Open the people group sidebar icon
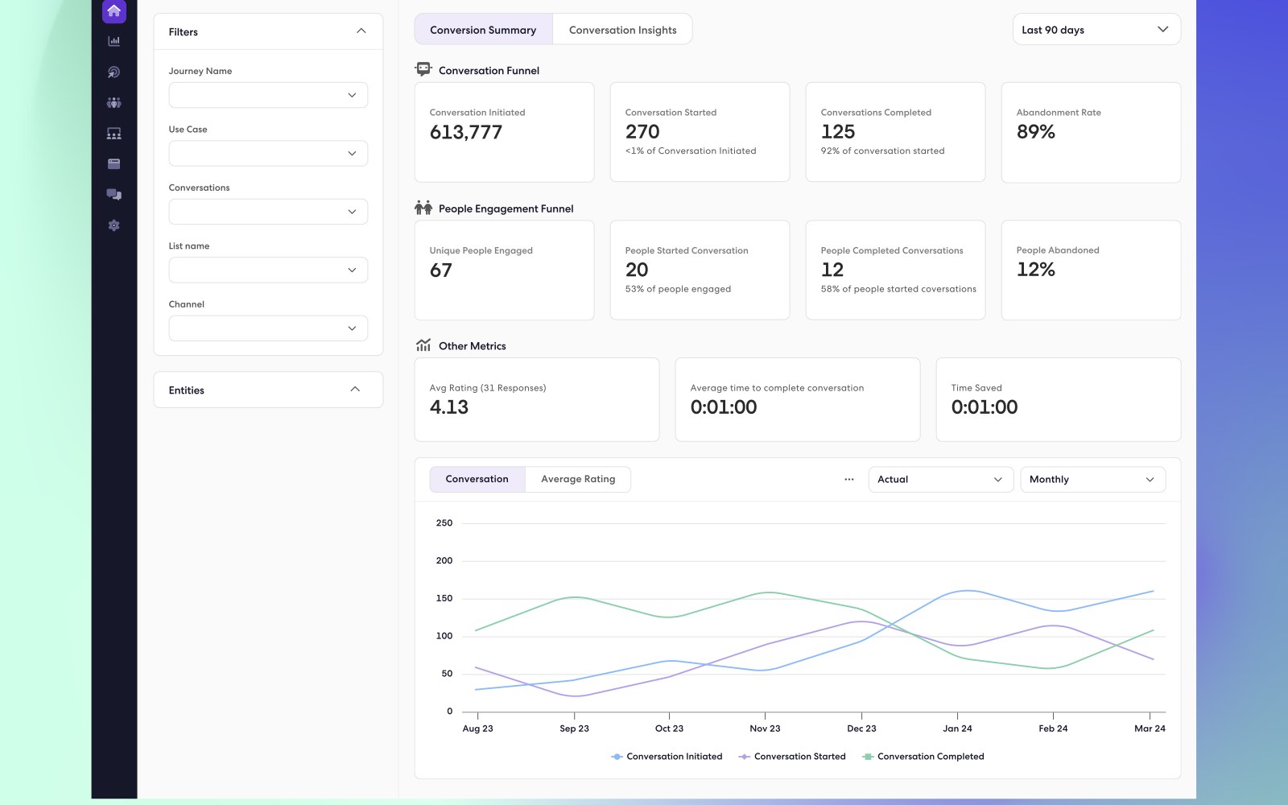 [x=114, y=102]
